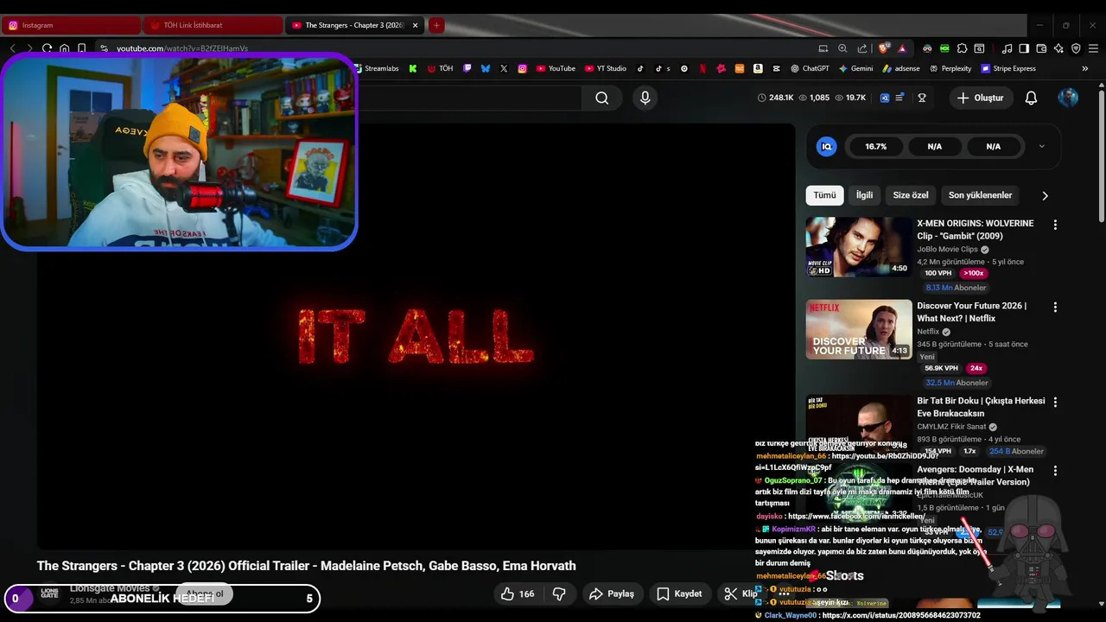1106x622 pixels.
Task: Click the 16.7% vidIQ score pill
Action: click(x=875, y=147)
